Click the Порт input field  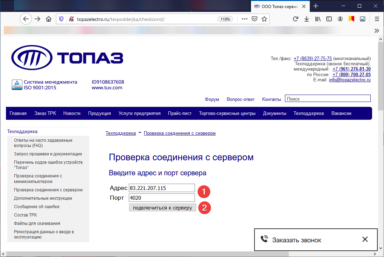click(x=162, y=198)
